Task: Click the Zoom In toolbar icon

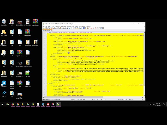Action: [x=71, y=28]
